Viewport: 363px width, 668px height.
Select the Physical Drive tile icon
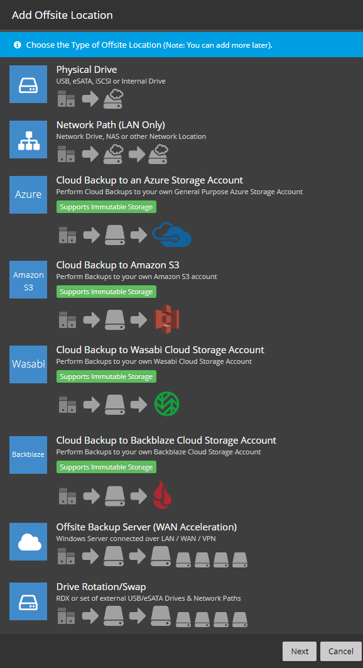28,84
